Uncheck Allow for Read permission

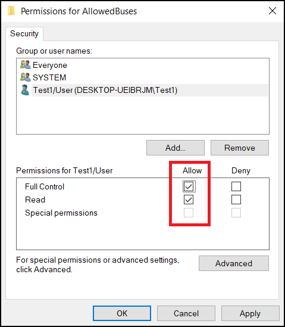pos(189,200)
